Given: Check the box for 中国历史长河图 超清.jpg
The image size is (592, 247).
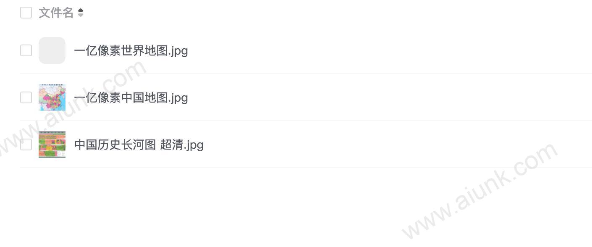Looking at the screenshot, I should tap(26, 145).
